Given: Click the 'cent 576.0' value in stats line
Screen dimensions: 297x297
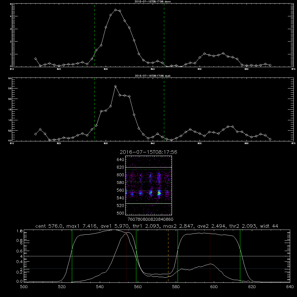Looking at the screenshot, I should tap(49, 226).
